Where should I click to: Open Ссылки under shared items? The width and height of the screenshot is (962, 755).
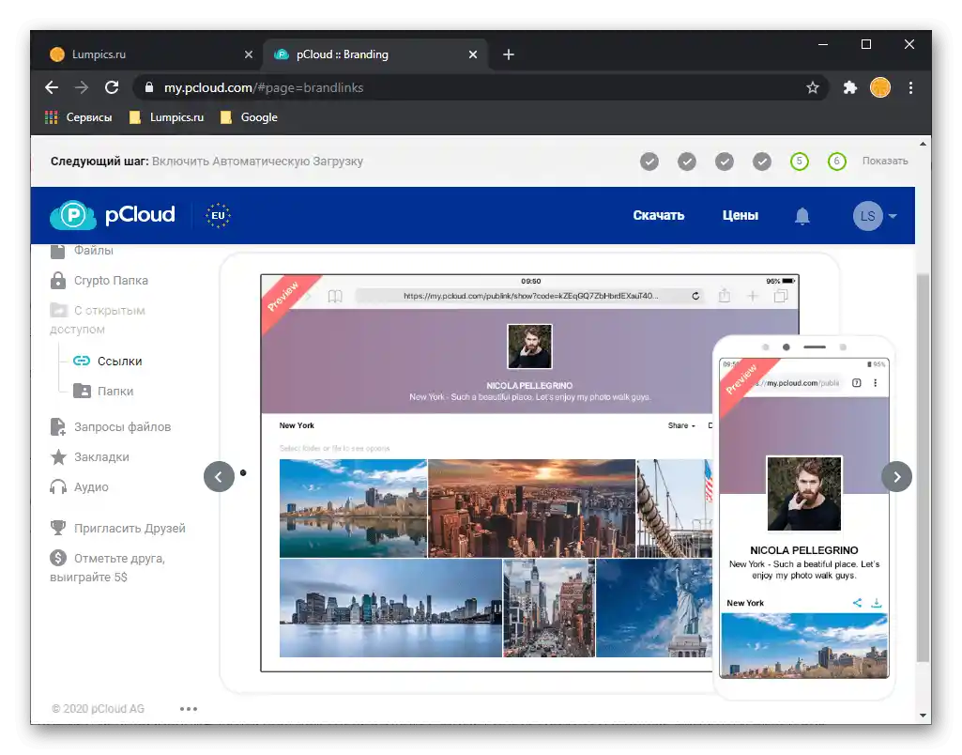108,361
